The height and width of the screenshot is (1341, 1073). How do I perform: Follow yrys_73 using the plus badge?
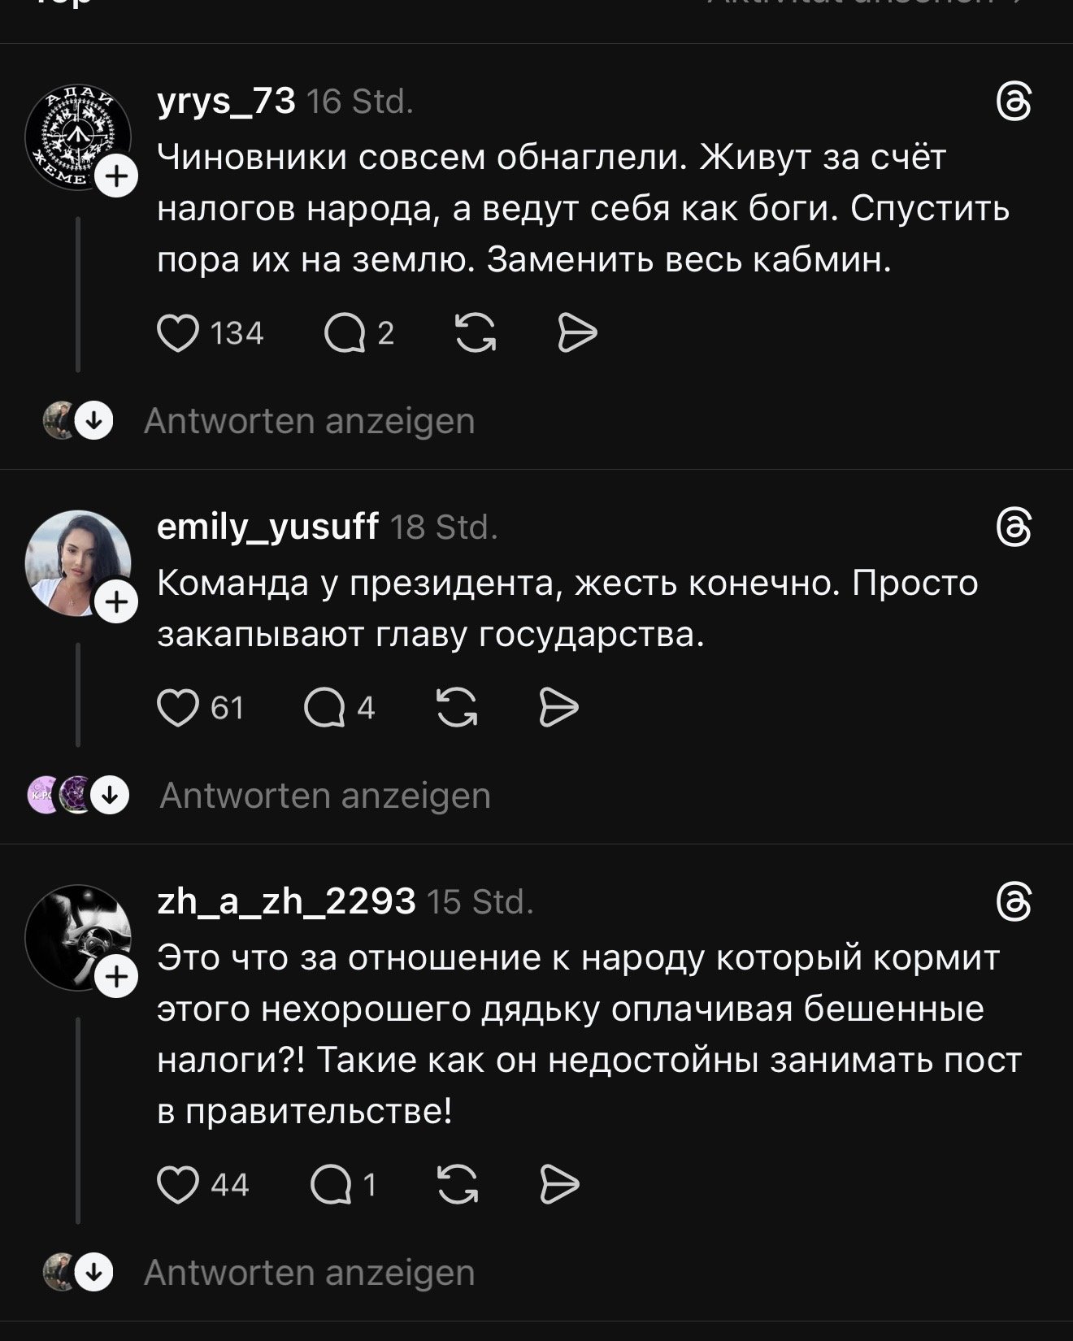pyautogui.click(x=117, y=176)
